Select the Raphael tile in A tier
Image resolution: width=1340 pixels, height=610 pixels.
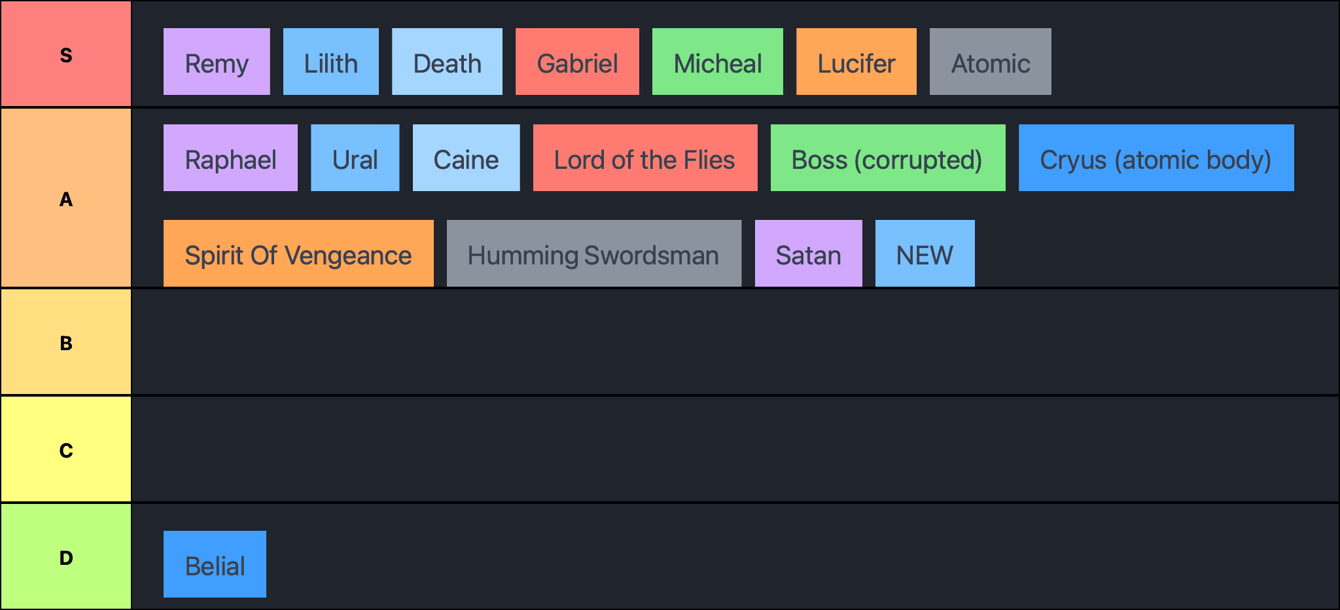click(x=230, y=158)
